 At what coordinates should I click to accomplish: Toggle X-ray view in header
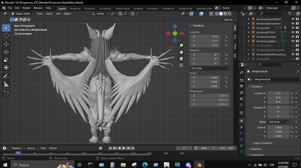(211, 14)
